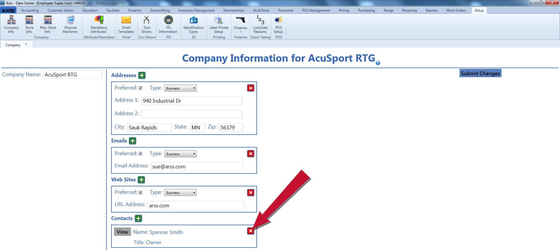
Task: Toggle Preferred checkbox for the web site
Action: [x=141, y=193]
